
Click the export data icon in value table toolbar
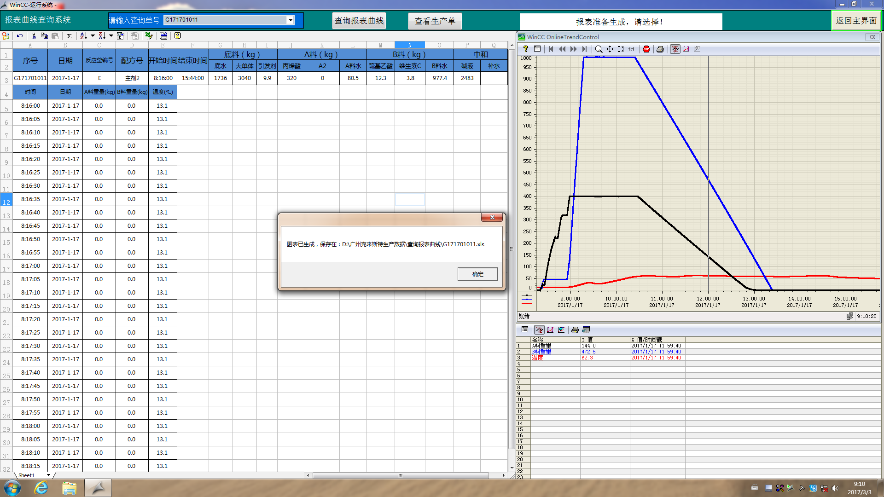click(586, 330)
